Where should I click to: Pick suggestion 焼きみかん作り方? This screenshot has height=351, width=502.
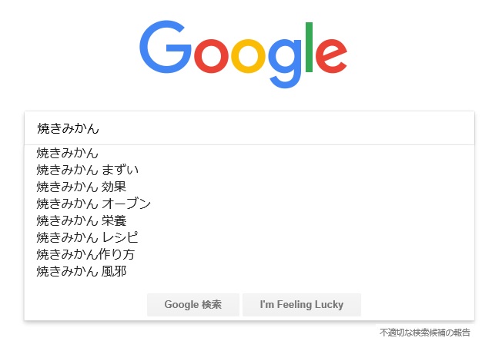coord(85,254)
